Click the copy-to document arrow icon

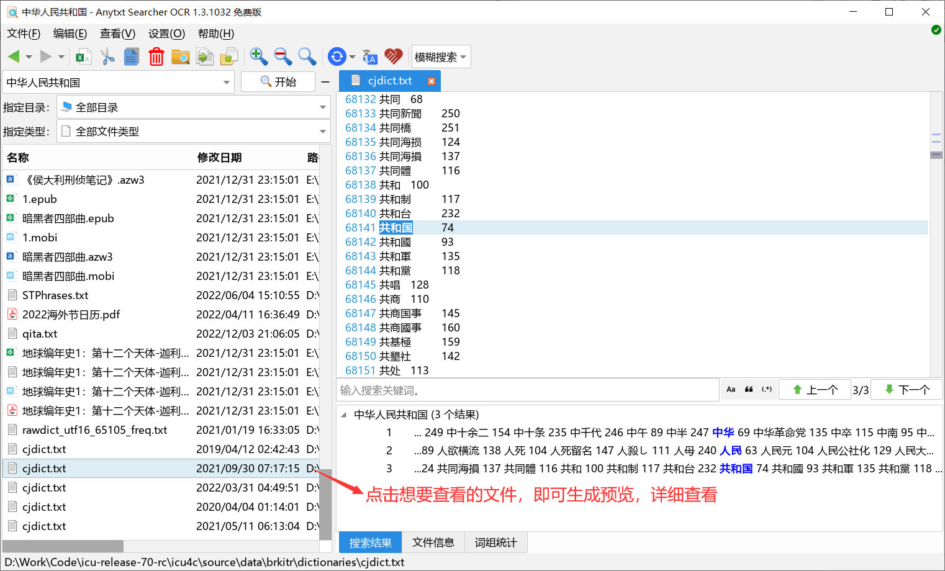coord(204,56)
